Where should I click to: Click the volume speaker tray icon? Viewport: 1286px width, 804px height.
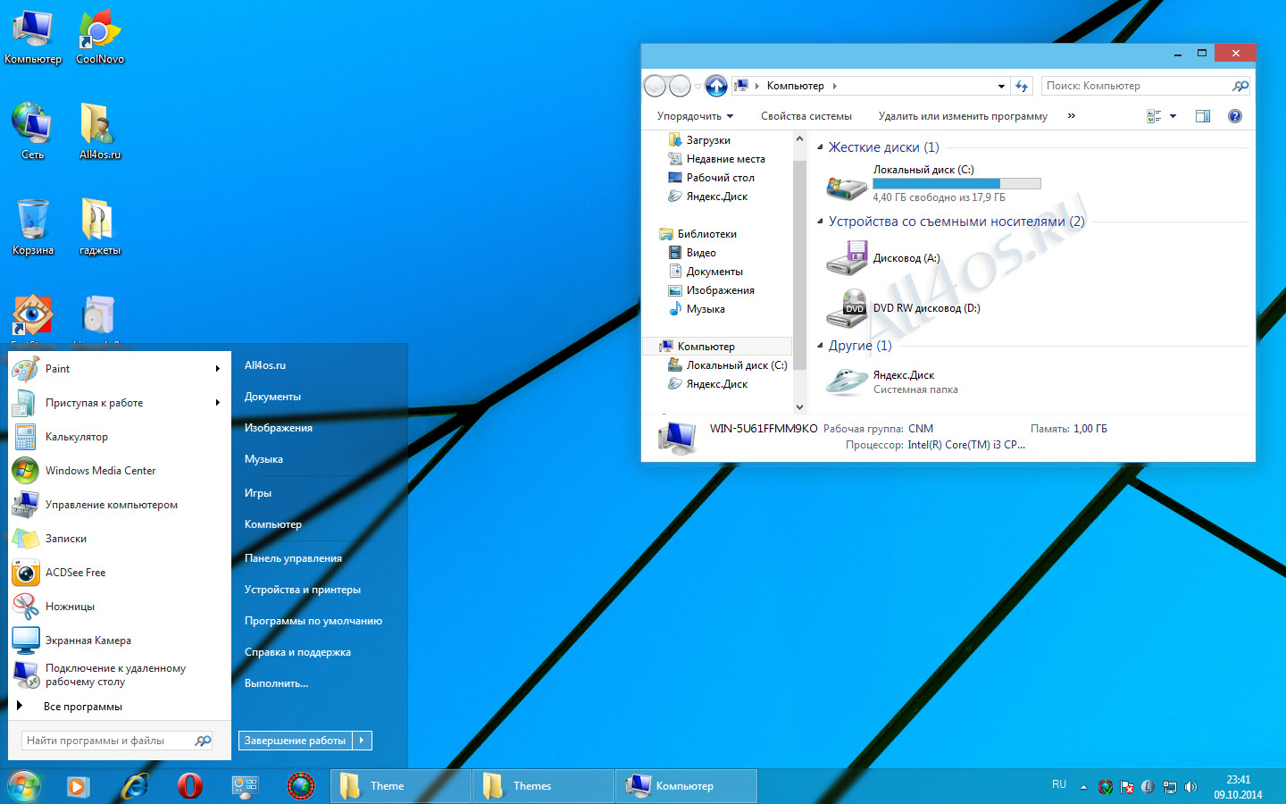click(1190, 787)
